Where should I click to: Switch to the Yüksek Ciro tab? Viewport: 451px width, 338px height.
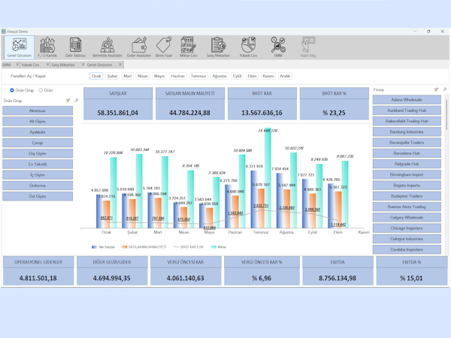31,65
